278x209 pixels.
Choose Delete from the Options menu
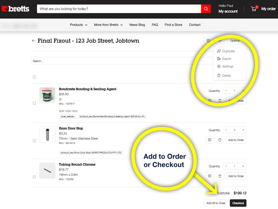[x=230, y=75]
